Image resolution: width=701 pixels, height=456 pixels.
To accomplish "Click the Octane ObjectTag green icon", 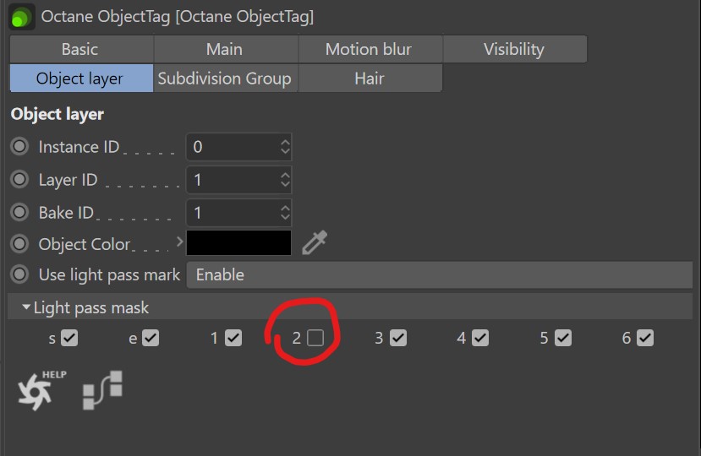I will 21,16.
